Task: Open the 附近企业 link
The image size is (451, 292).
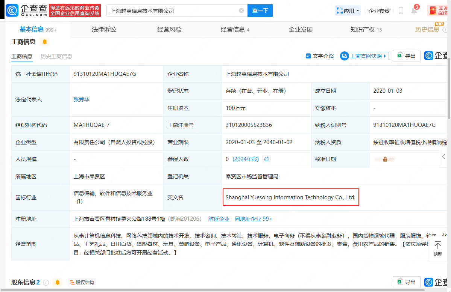Action: (219, 219)
